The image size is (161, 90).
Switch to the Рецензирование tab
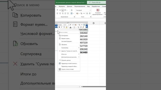coord(80,6)
